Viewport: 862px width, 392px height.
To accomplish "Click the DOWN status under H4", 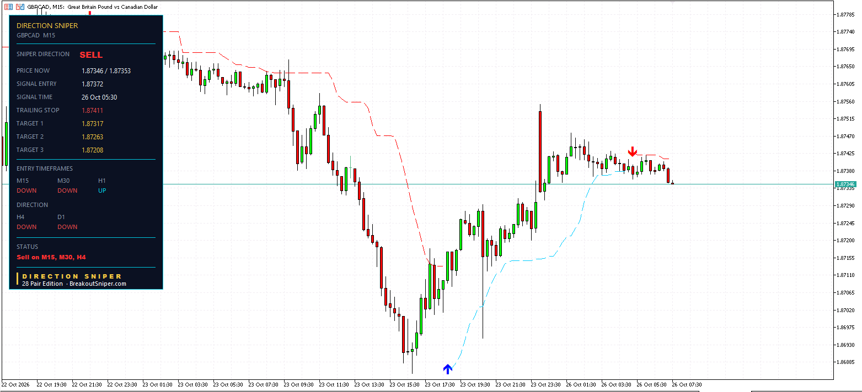I will coord(26,227).
